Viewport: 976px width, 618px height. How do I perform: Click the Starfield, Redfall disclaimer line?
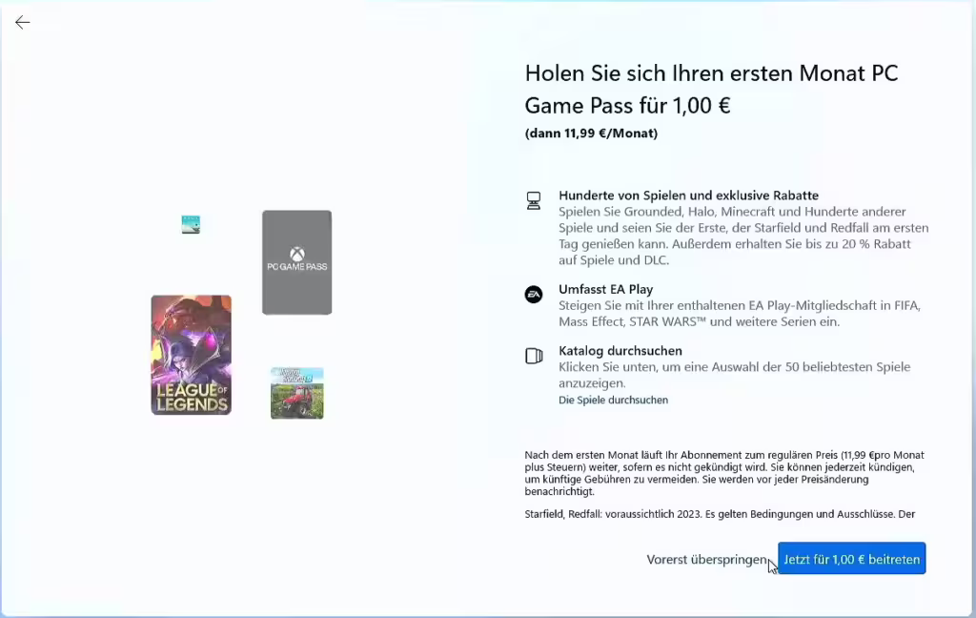coord(720,514)
